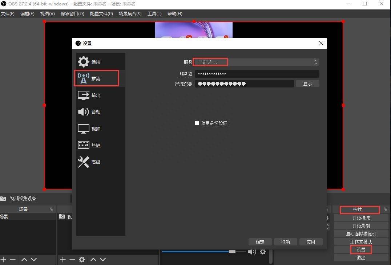Screen dimensions: 391x265
Task: Select the 推流 stream antenna icon
Action: (x=83, y=78)
